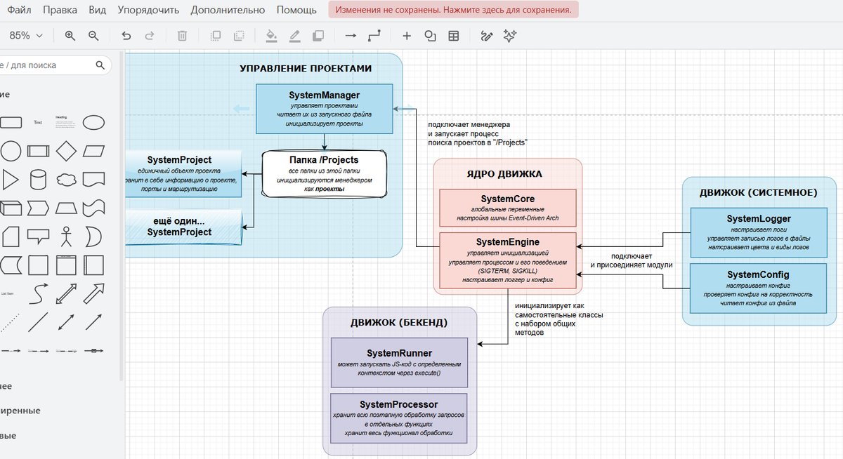Redo the undone action

click(x=150, y=36)
